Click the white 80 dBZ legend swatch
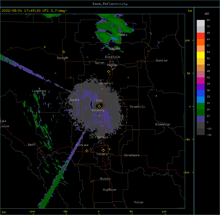Viewport: 220px width, 215px height. (x=201, y=23)
